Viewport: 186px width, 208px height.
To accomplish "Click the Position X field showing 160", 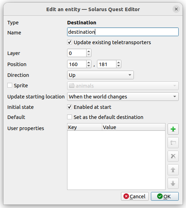I will [77, 64].
